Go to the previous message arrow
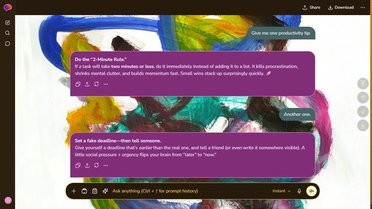The image size is (372, 209). (x=363, y=98)
